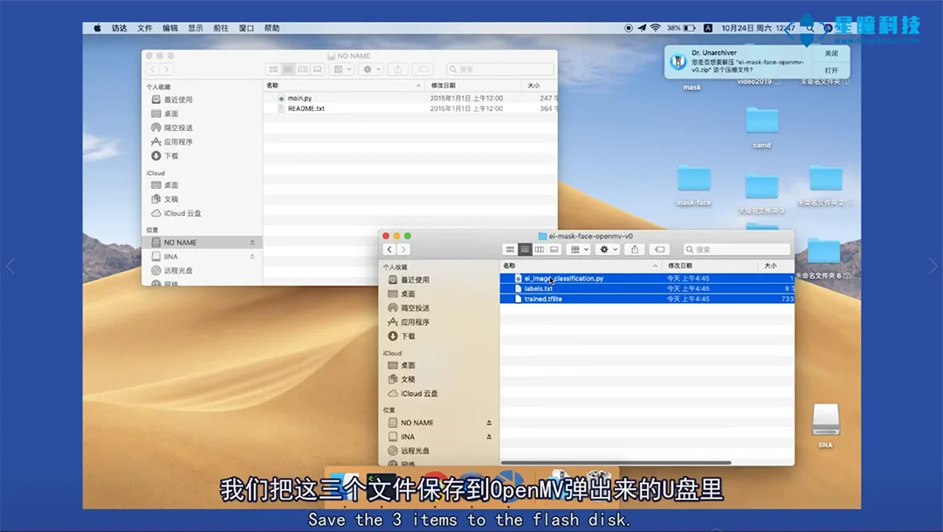Go back in NO NAME window
This screenshot has height=532, width=943.
coord(153,69)
